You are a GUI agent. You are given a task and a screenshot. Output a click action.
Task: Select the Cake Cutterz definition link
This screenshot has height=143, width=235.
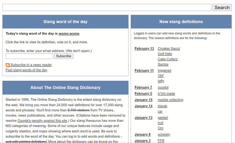pyautogui.click(x=167, y=59)
